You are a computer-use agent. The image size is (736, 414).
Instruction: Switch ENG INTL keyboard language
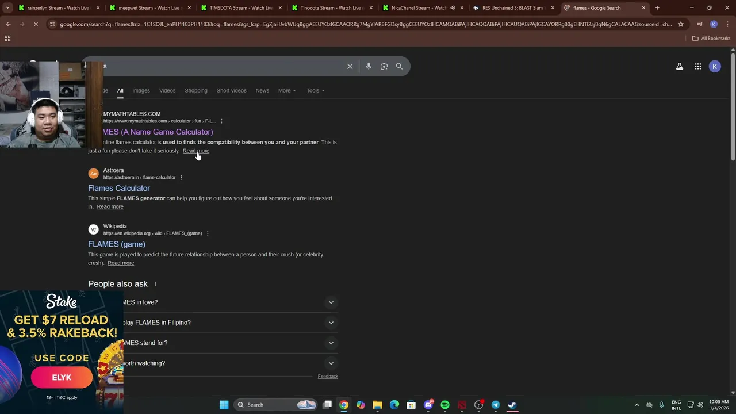tap(676, 405)
